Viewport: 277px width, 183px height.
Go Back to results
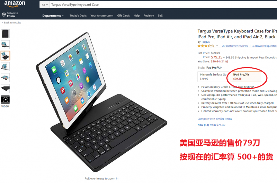coord(11,22)
